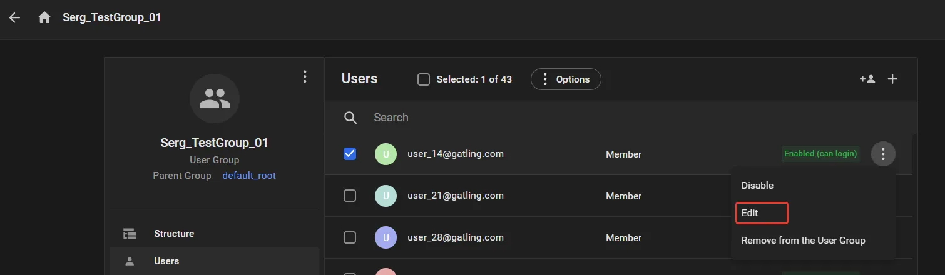
Task: Open the Structure section in the sidebar
Action: [x=215, y=234]
